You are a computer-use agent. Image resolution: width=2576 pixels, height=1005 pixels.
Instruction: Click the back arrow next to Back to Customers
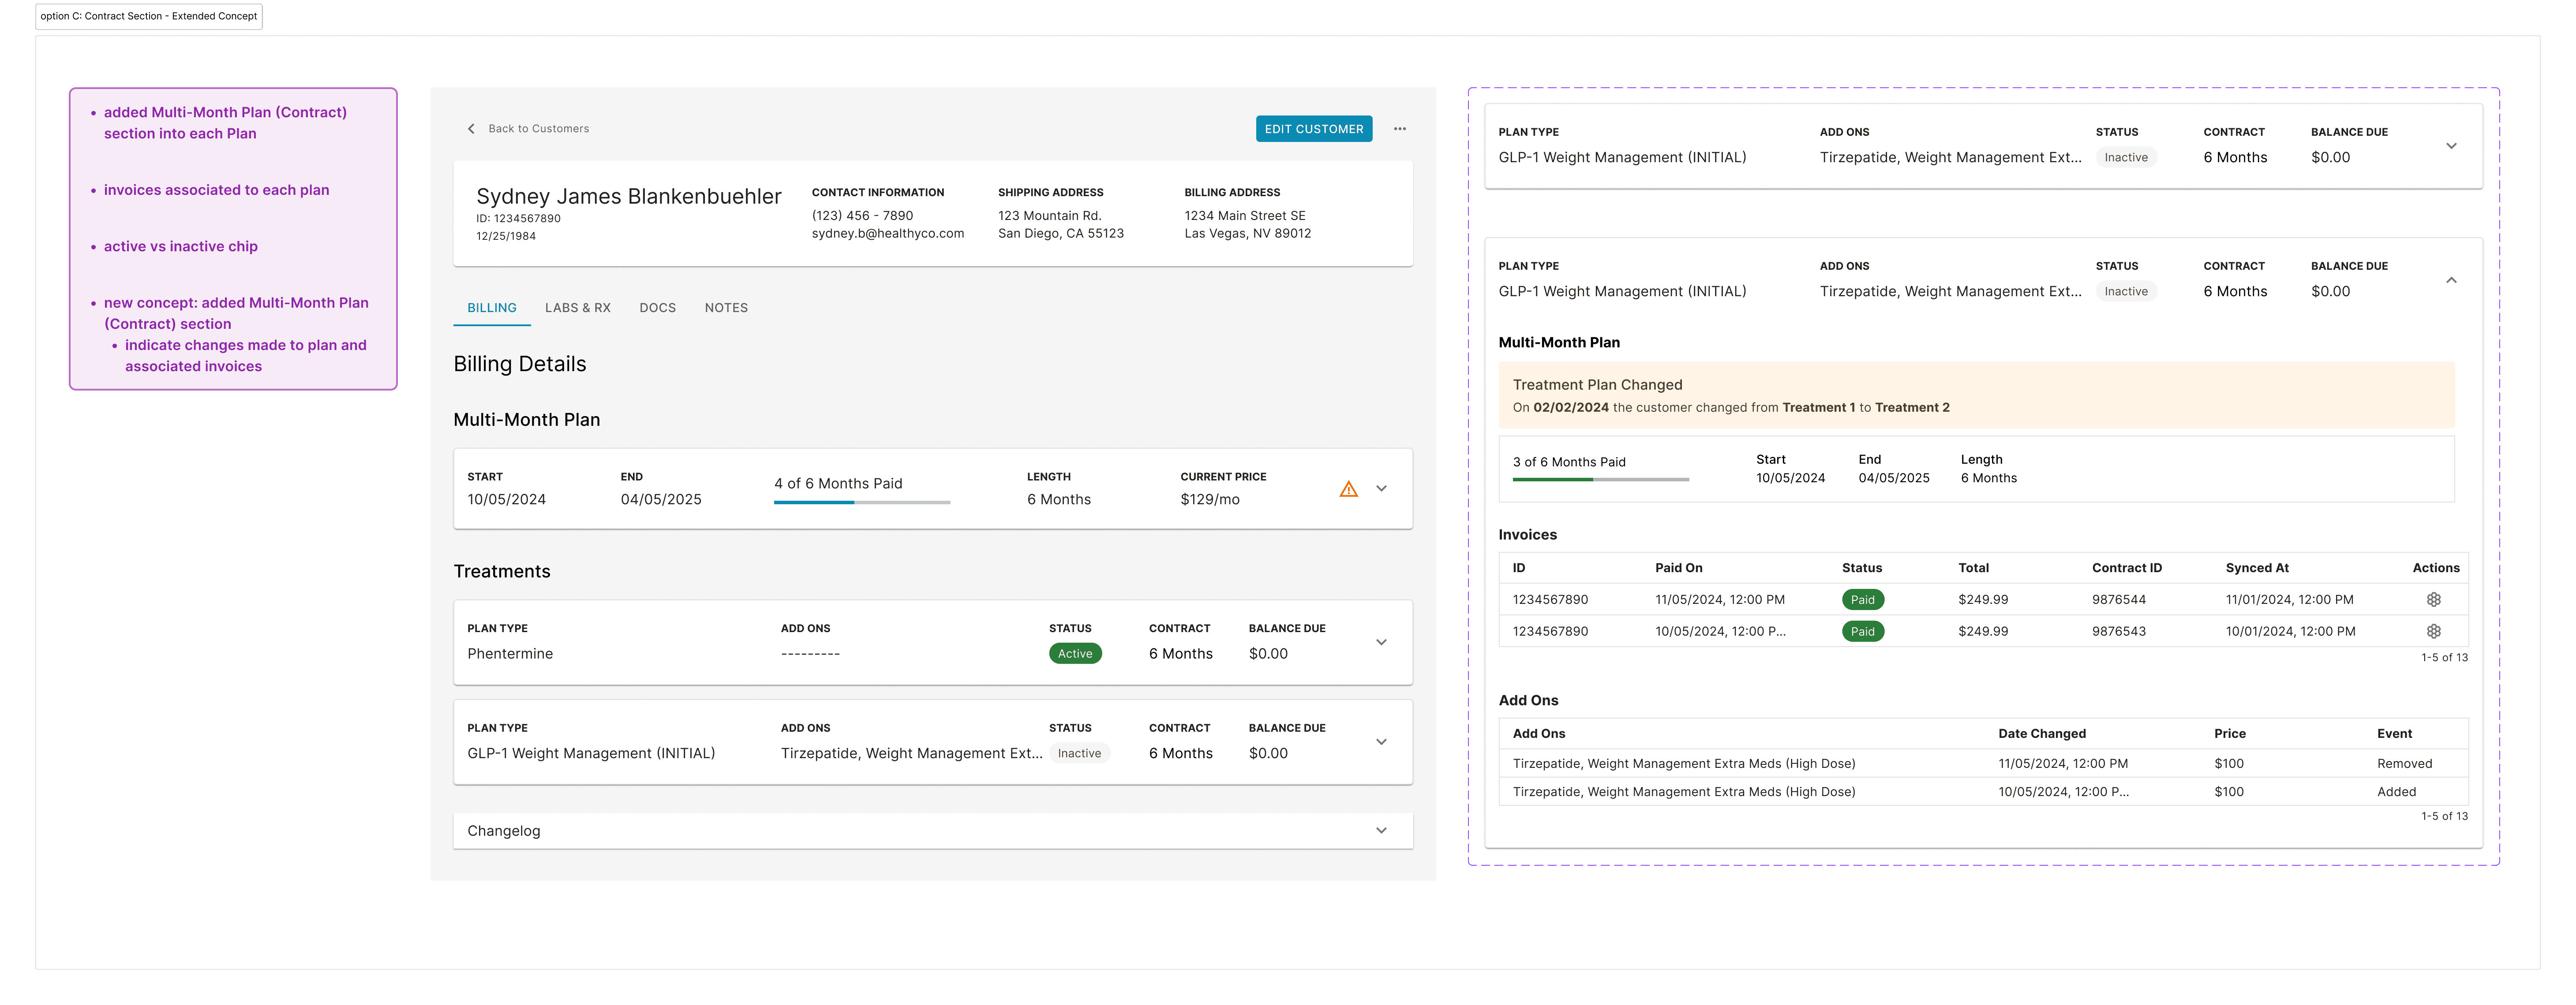(x=471, y=129)
